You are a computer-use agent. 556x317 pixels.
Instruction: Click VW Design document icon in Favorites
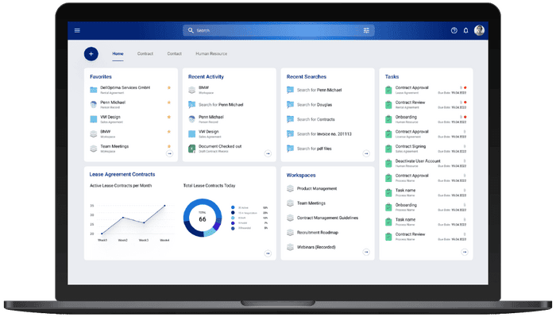click(x=94, y=119)
